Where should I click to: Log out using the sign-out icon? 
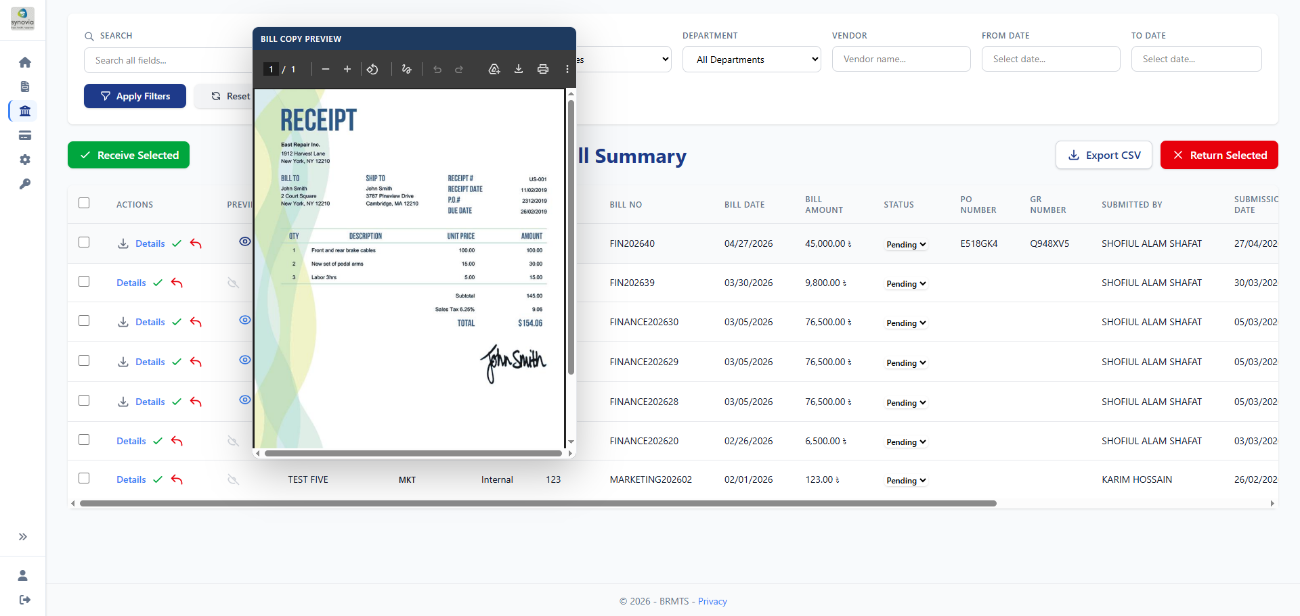[25, 600]
